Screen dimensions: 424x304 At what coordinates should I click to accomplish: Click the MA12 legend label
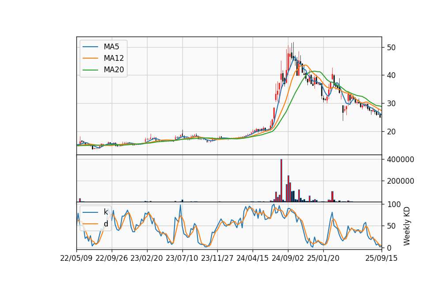(114, 58)
